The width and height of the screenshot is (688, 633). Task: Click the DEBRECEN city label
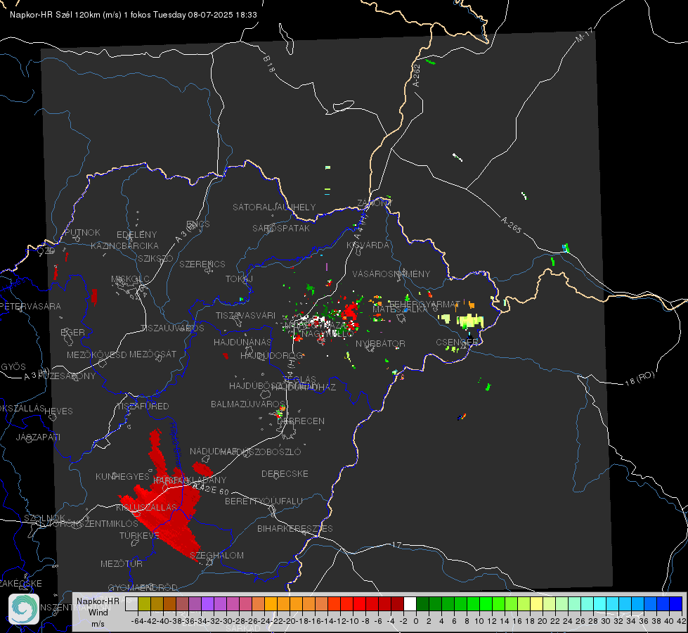(x=301, y=421)
